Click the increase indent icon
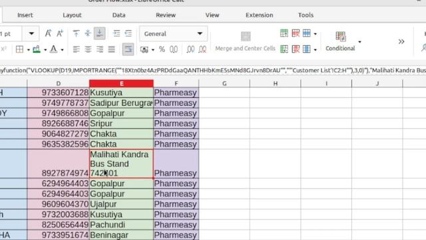The height and width of the screenshot is (240, 426). click(116, 33)
